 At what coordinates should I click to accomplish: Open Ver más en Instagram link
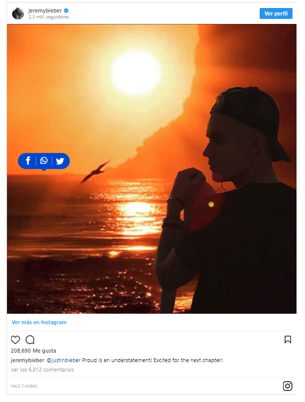39,322
